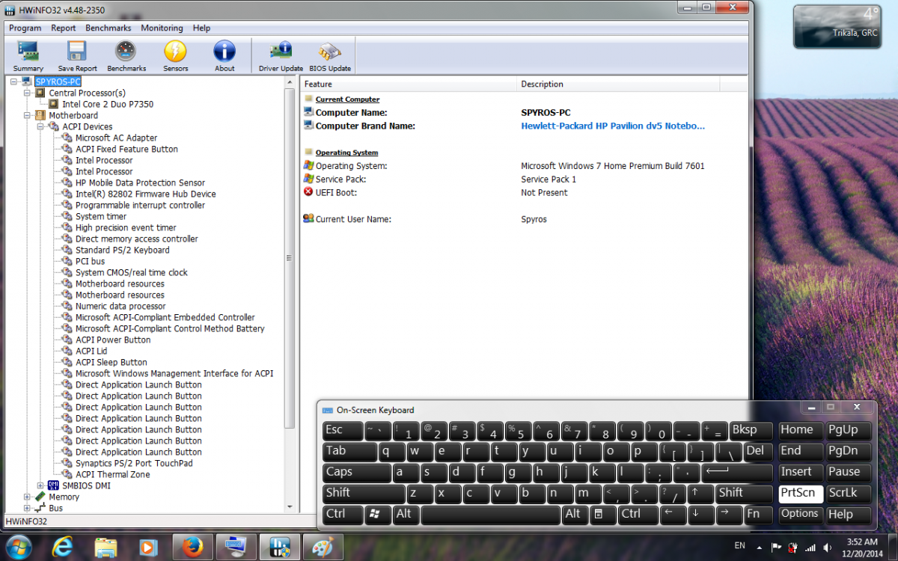Click PrtScn key on On-Screen Keyboard
This screenshot has width=898, height=561.
click(801, 493)
